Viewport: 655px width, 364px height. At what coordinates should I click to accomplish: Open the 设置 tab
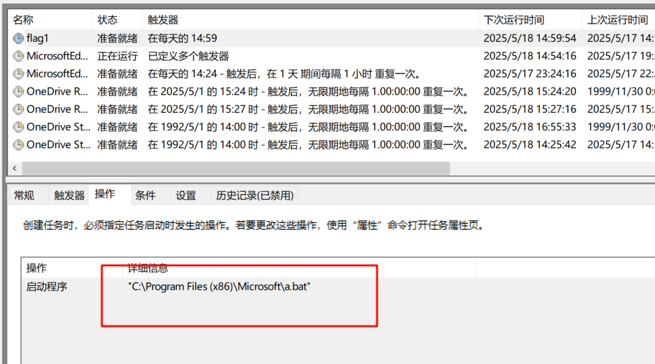186,195
